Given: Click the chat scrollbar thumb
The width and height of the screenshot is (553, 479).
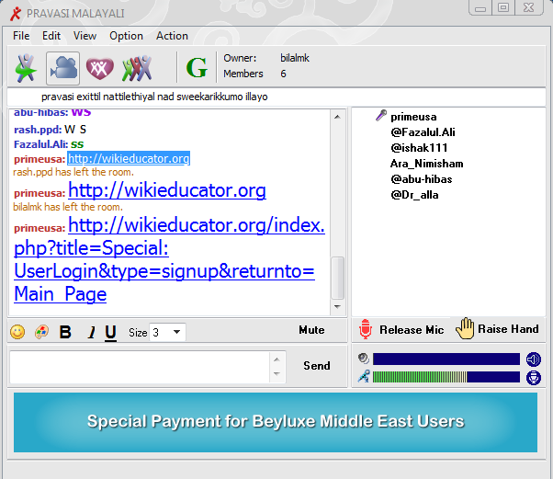Looking at the screenshot, I should tap(337, 279).
